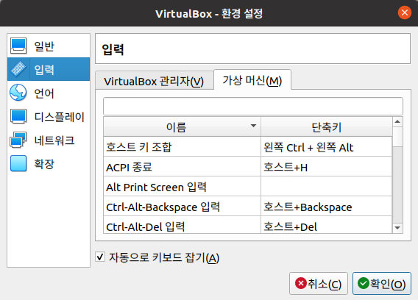This screenshot has width=418, height=300.
Task: Select the 입력 settings category
Action: click(x=49, y=69)
